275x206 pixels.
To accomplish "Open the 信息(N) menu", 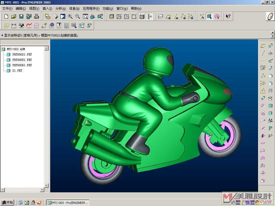I will (74, 8).
